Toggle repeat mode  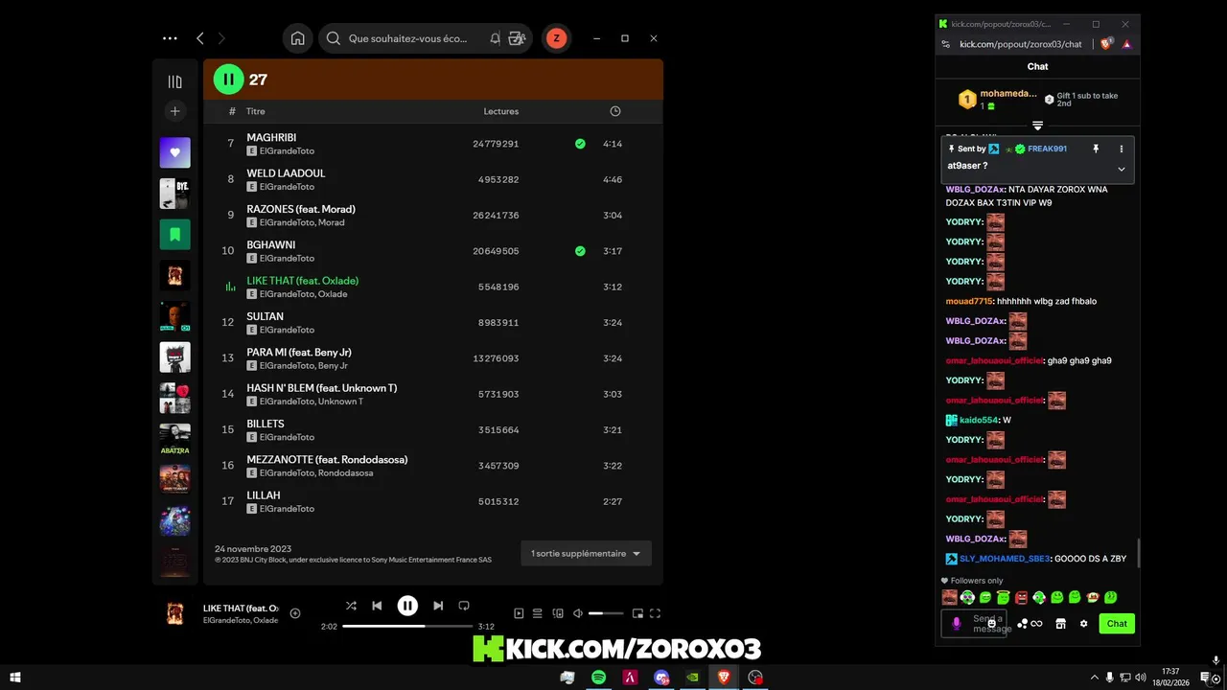coord(464,606)
